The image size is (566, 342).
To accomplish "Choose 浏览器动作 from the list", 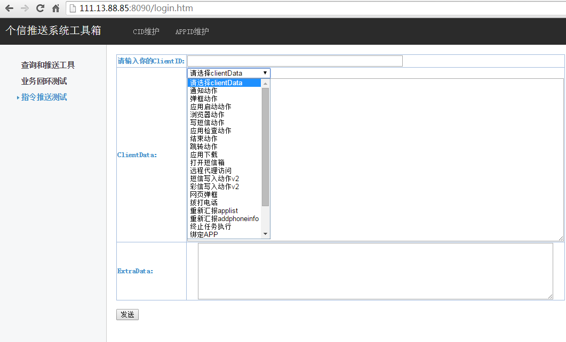I will click(x=224, y=115).
